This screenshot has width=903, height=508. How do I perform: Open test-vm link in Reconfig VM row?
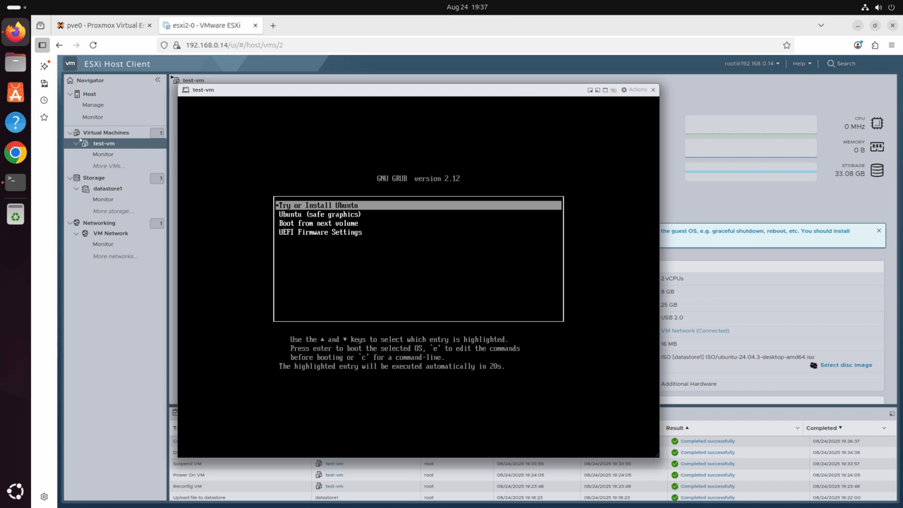[334, 486]
